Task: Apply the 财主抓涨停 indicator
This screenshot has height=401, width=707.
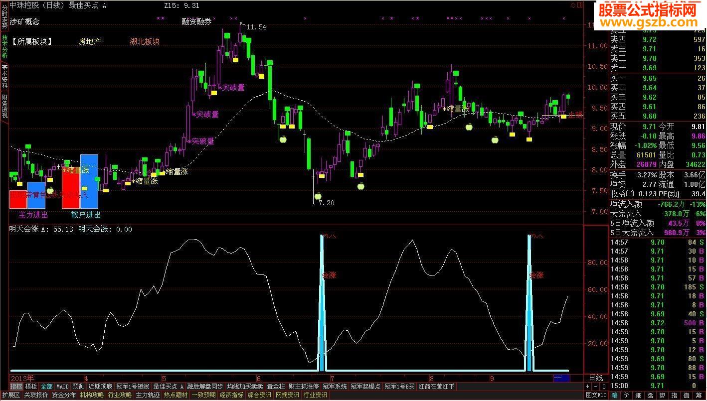Action: pos(304,387)
